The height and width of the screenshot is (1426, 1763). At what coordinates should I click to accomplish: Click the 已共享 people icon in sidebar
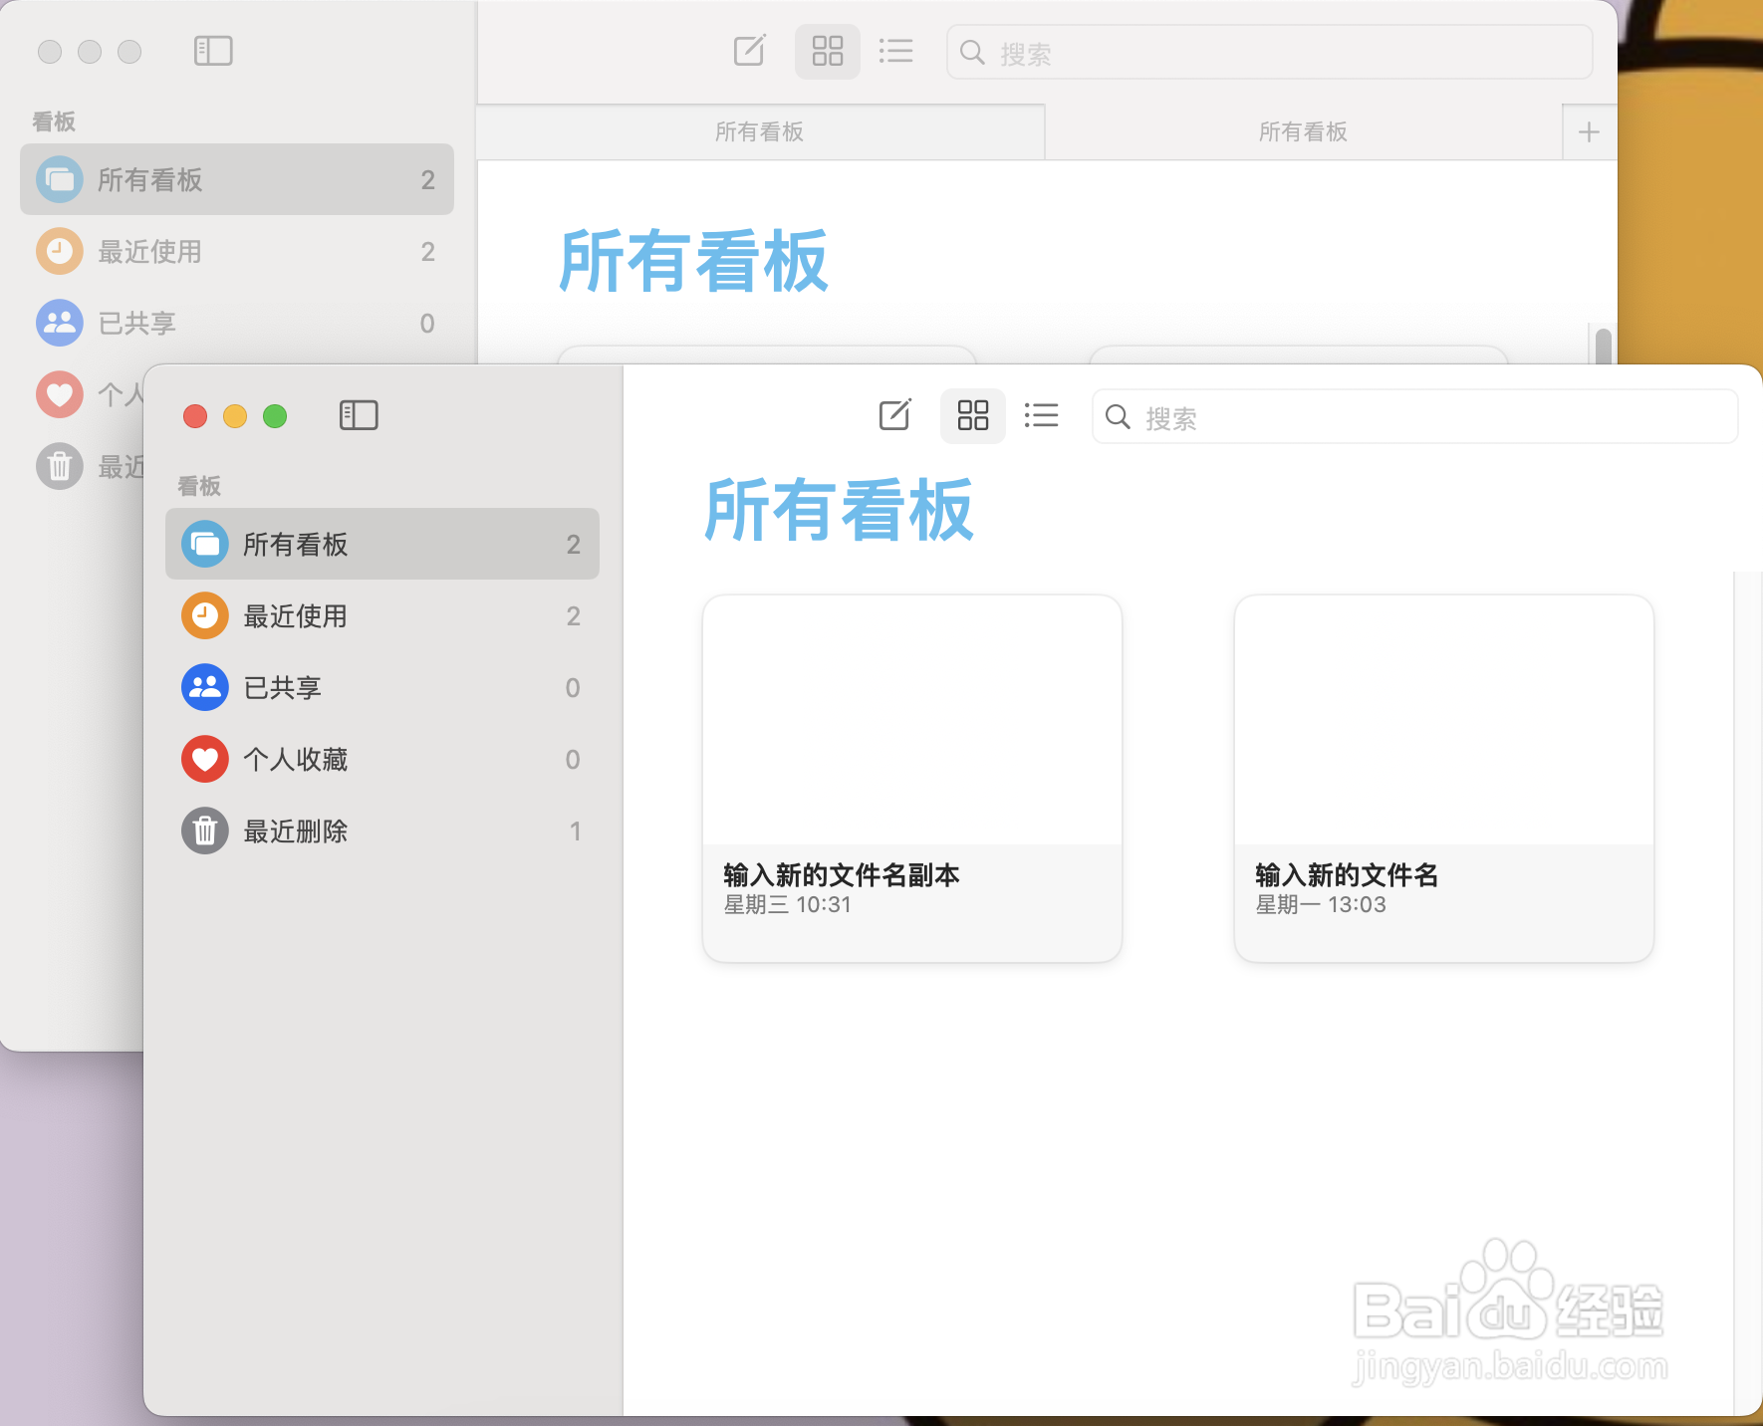point(204,687)
